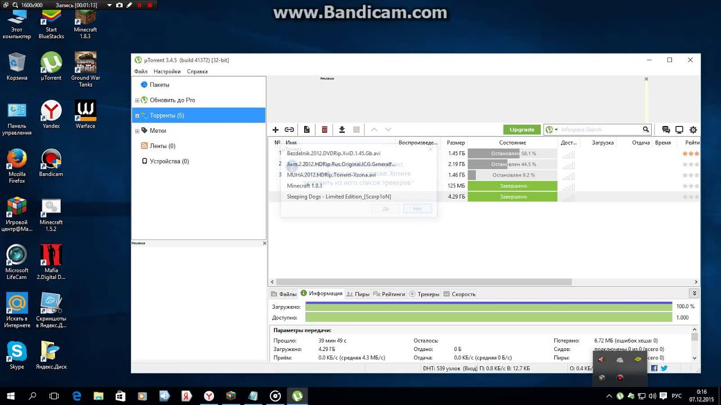Image resolution: width=721 pixels, height=405 pixels.
Task: Click inside Infospace Search field
Action: [600, 130]
